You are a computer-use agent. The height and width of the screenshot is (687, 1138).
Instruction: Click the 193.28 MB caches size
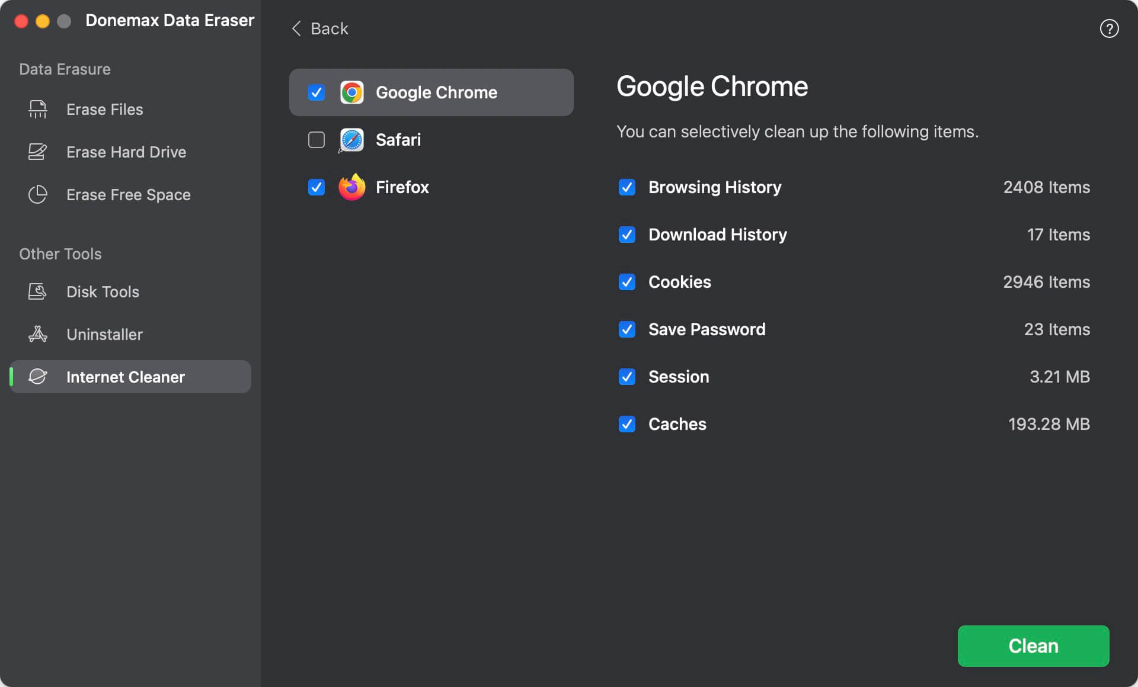(1049, 424)
